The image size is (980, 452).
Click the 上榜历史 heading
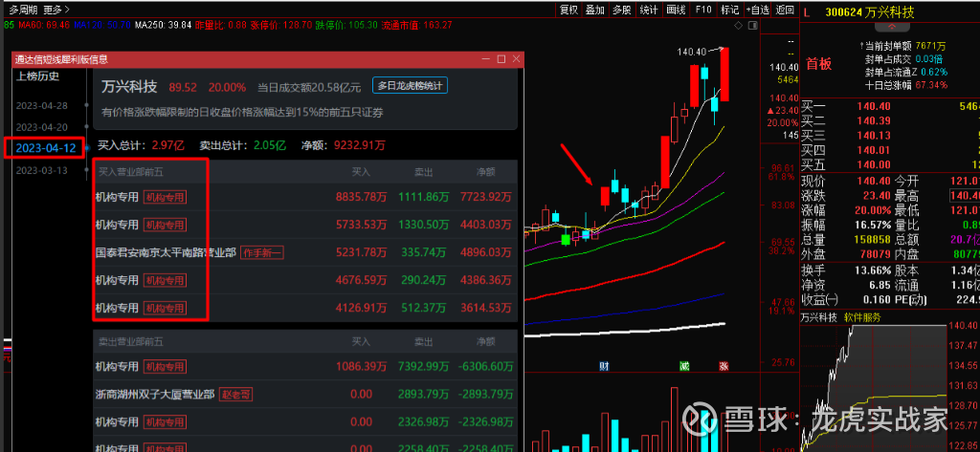point(38,76)
